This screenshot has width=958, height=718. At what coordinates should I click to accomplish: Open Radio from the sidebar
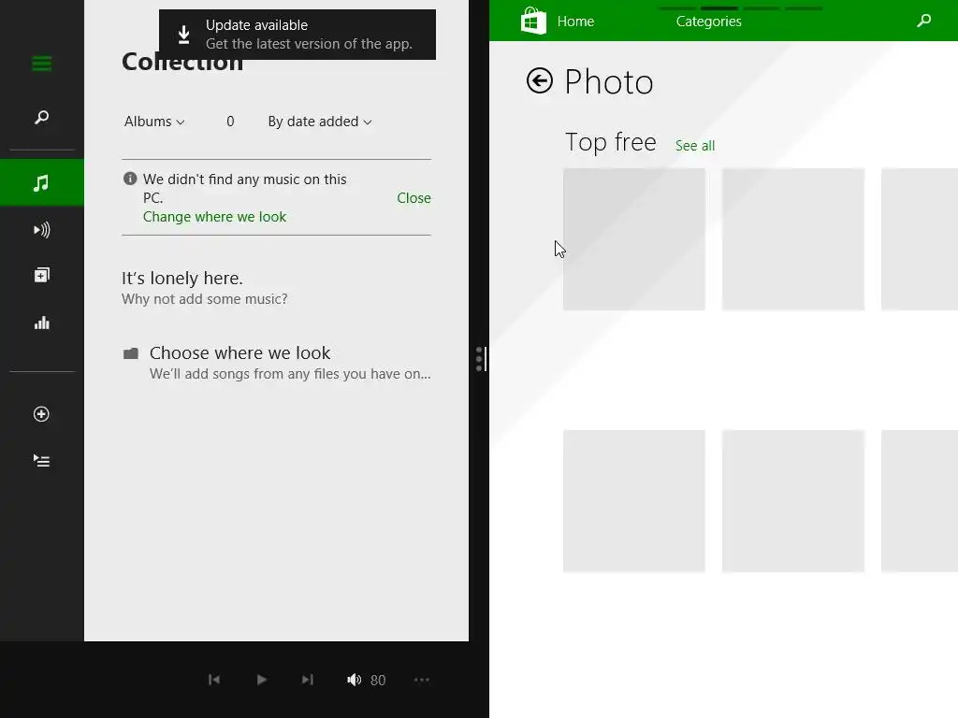(41, 230)
